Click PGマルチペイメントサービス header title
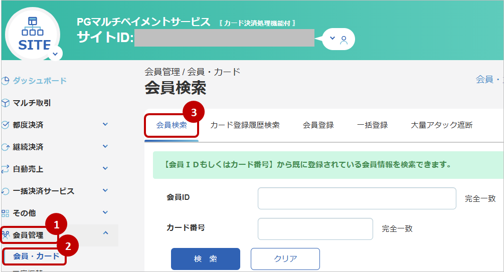This screenshot has width=504, height=272. (x=143, y=22)
